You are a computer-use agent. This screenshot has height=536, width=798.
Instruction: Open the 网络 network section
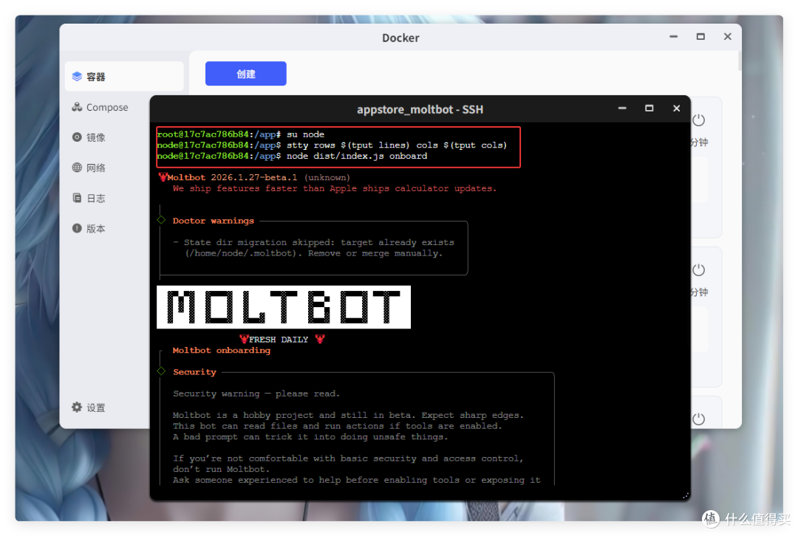89,168
